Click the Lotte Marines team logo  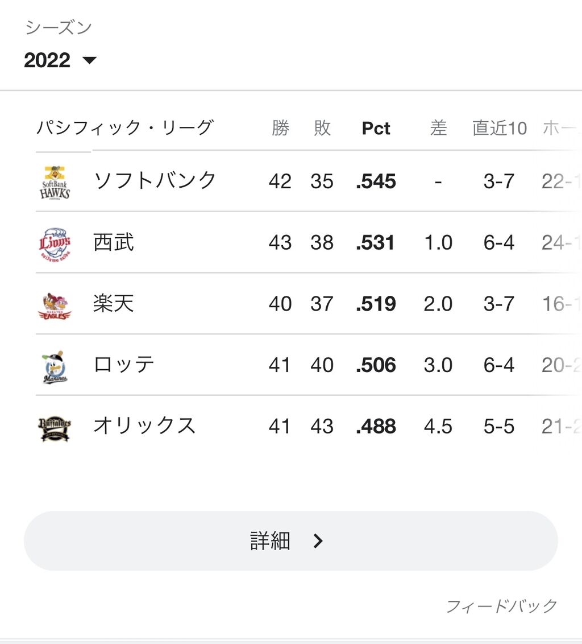pos(55,367)
